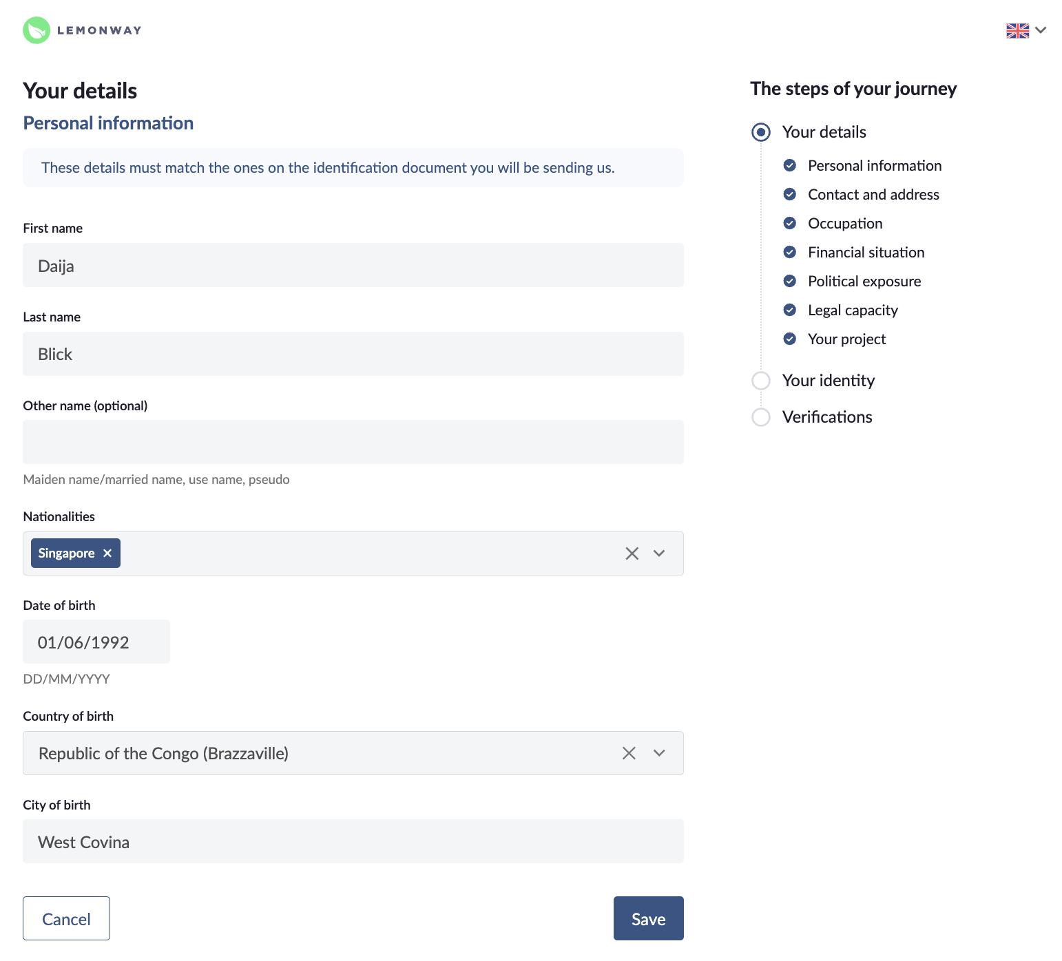Click the Cancel button
1062x961 pixels.
point(66,918)
